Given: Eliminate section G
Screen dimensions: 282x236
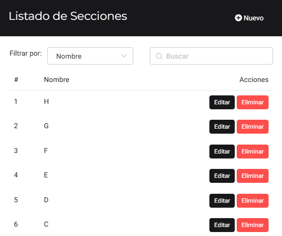Looking at the screenshot, I should (x=253, y=127).
